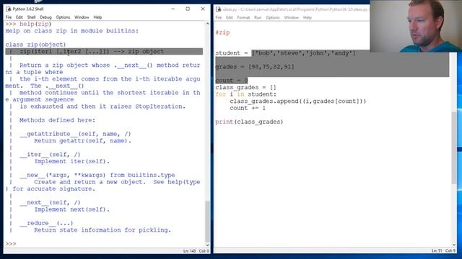
Task: Click '__iter__(self, /)' line
Action: click(x=50, y=155)
